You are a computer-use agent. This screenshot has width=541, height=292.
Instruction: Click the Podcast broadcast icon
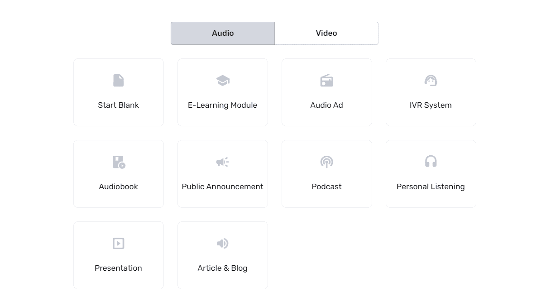tap(326, 162)
